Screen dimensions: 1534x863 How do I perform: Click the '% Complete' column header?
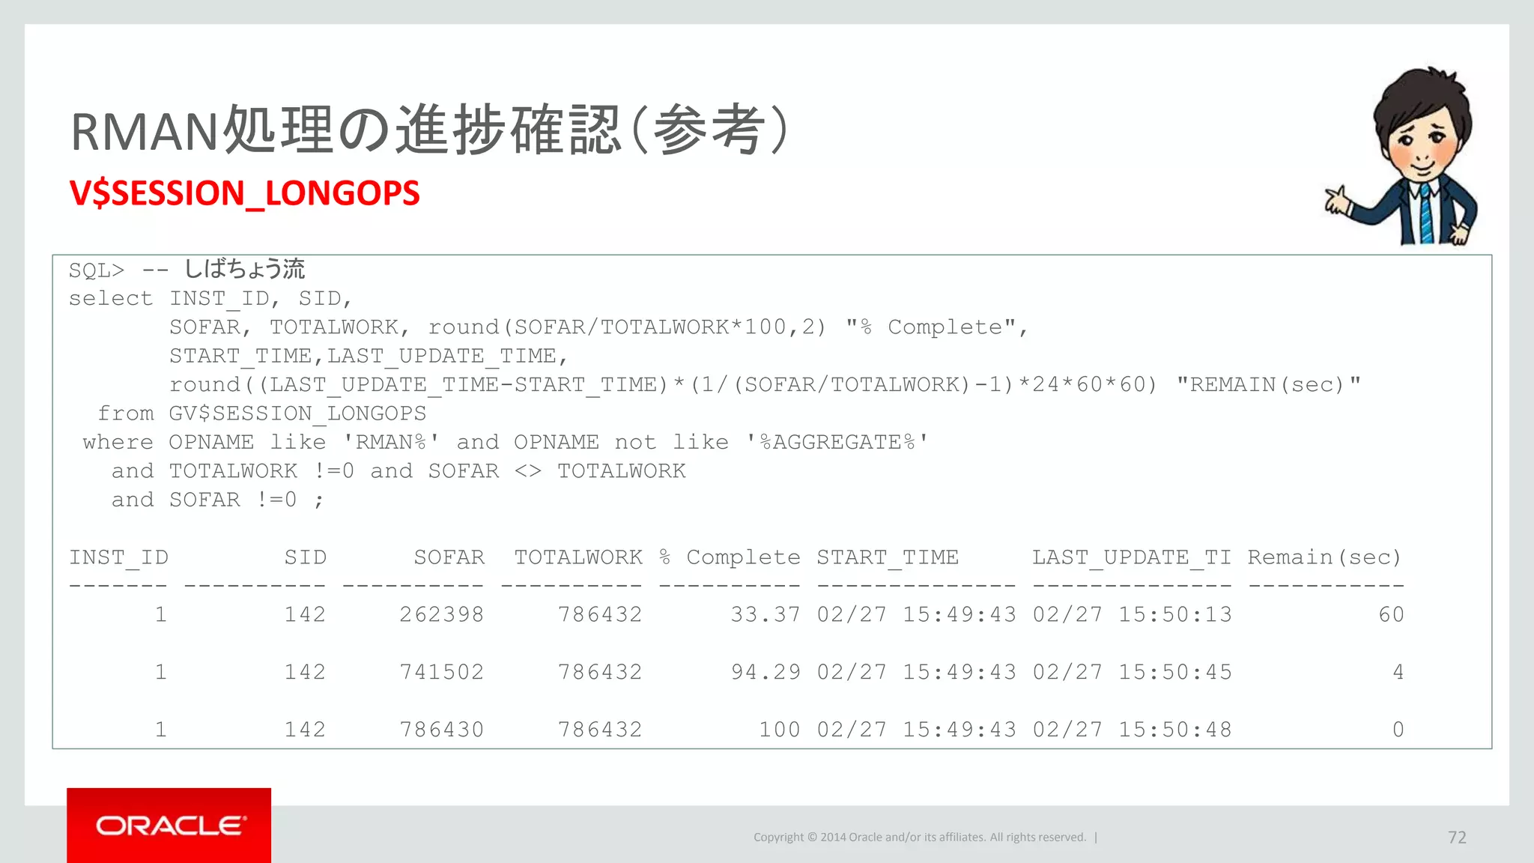point(730,557)
